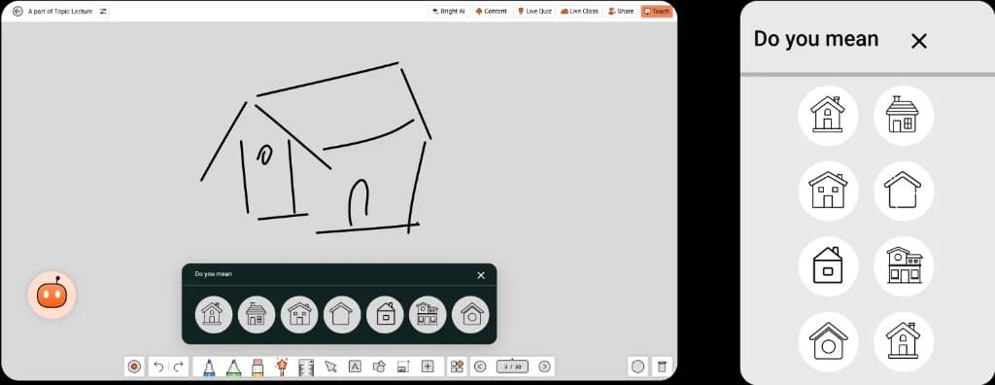Select the text box tool

[355, 367]
